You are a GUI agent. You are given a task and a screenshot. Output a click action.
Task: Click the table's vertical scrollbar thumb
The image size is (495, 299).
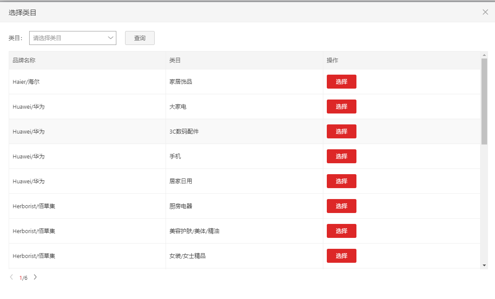coord(484,100)
